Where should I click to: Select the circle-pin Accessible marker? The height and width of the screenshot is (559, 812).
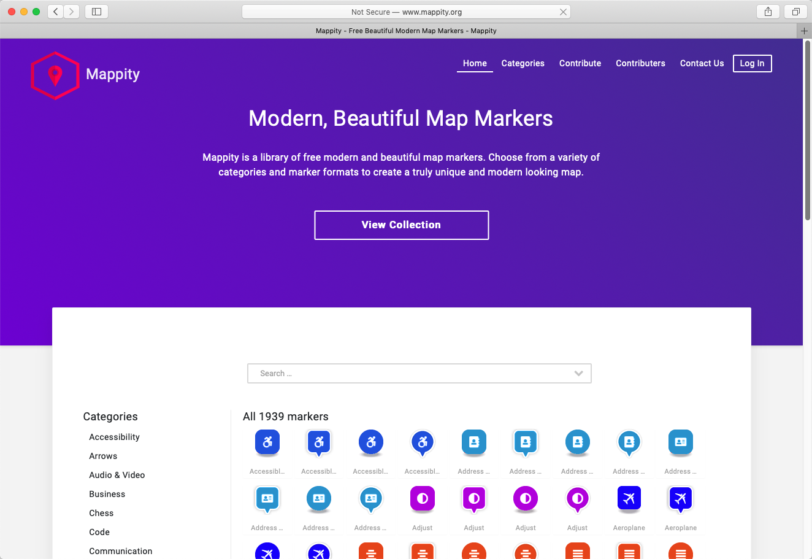pyautogui.click(x=422, y=443)
